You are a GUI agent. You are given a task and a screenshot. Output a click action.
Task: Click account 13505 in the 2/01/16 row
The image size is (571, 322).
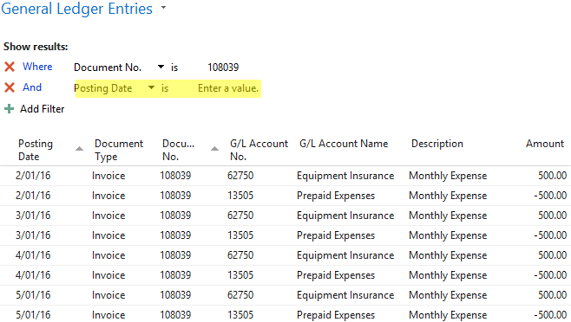[240, 196]
